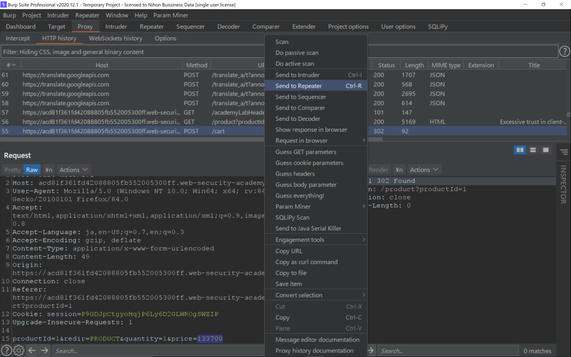Open proxy Options sub-tab
Viewport: 571px width, 357px height.
166,38
